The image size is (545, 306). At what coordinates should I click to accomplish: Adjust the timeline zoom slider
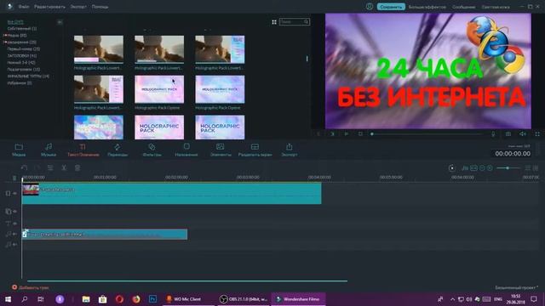click(x=508, y=168)
